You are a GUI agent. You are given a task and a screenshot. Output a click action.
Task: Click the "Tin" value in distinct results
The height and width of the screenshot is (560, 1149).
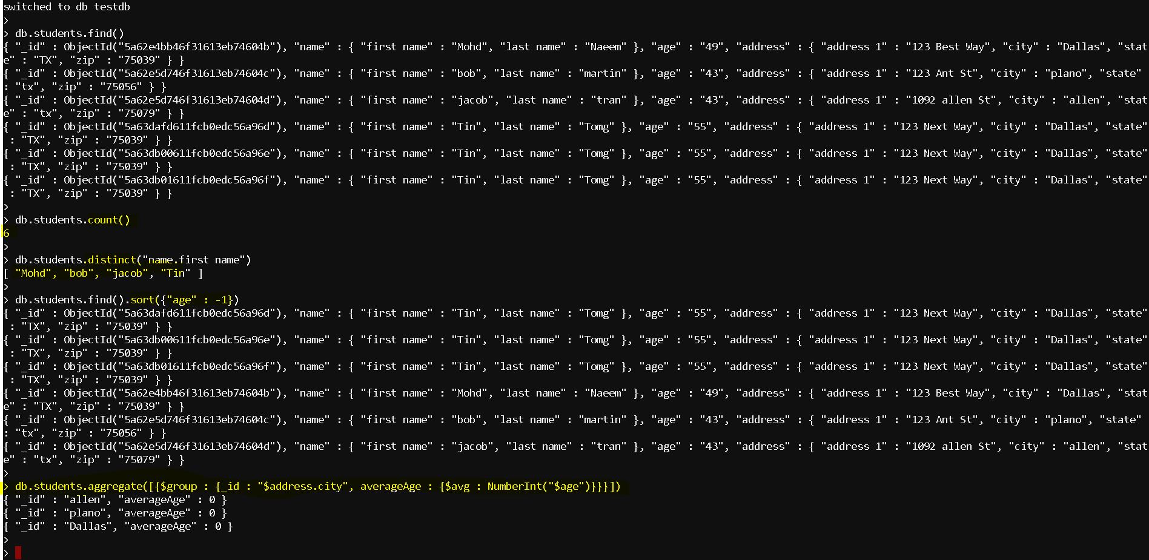(x=176, y=273)
